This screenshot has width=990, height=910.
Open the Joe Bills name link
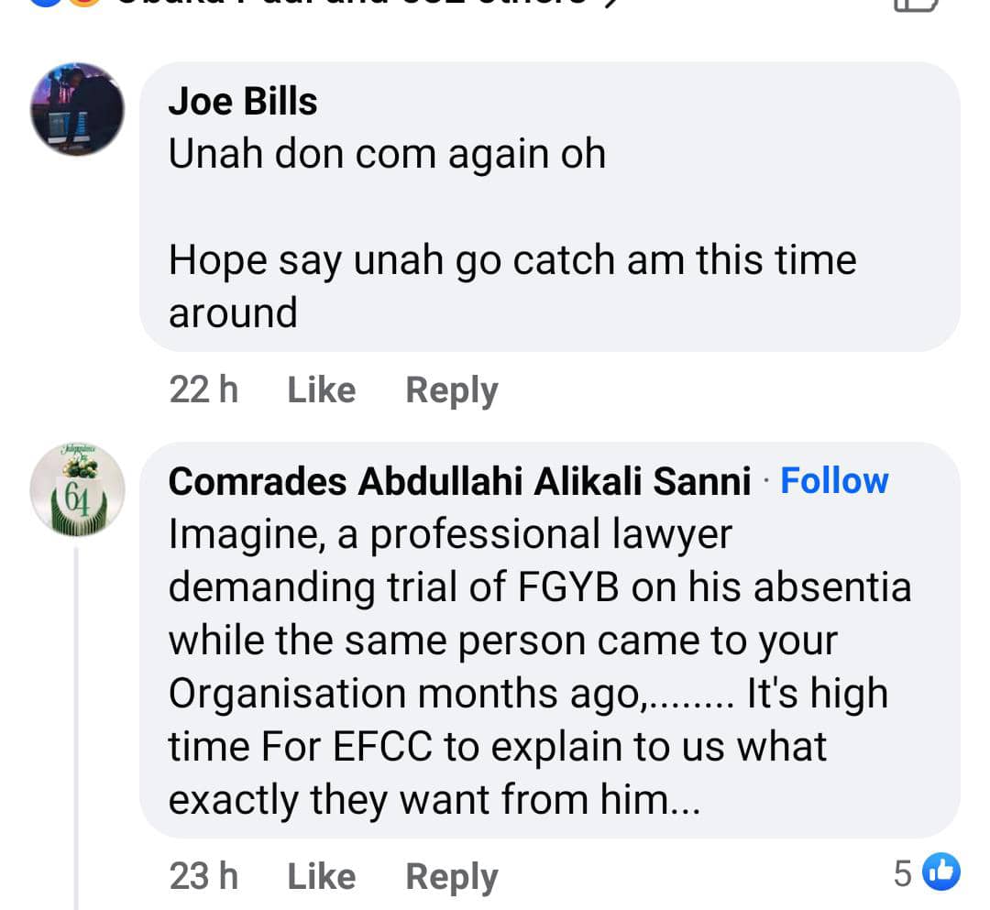pyautogui.click(x=243, y=102)
